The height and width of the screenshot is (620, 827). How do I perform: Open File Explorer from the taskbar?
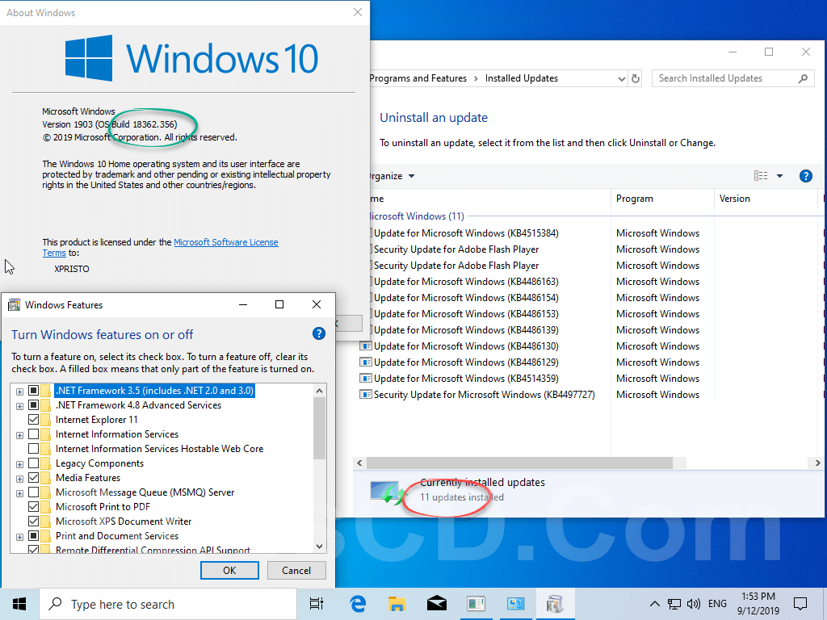[397, 604]
